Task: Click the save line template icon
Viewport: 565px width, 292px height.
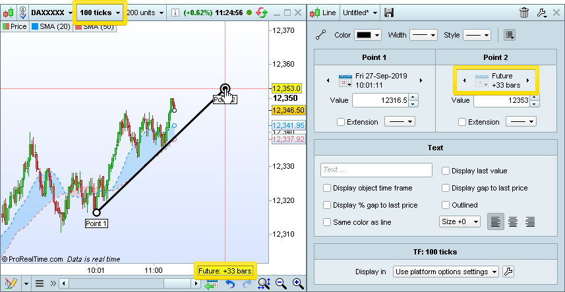Action: click(x=389, y=13)
